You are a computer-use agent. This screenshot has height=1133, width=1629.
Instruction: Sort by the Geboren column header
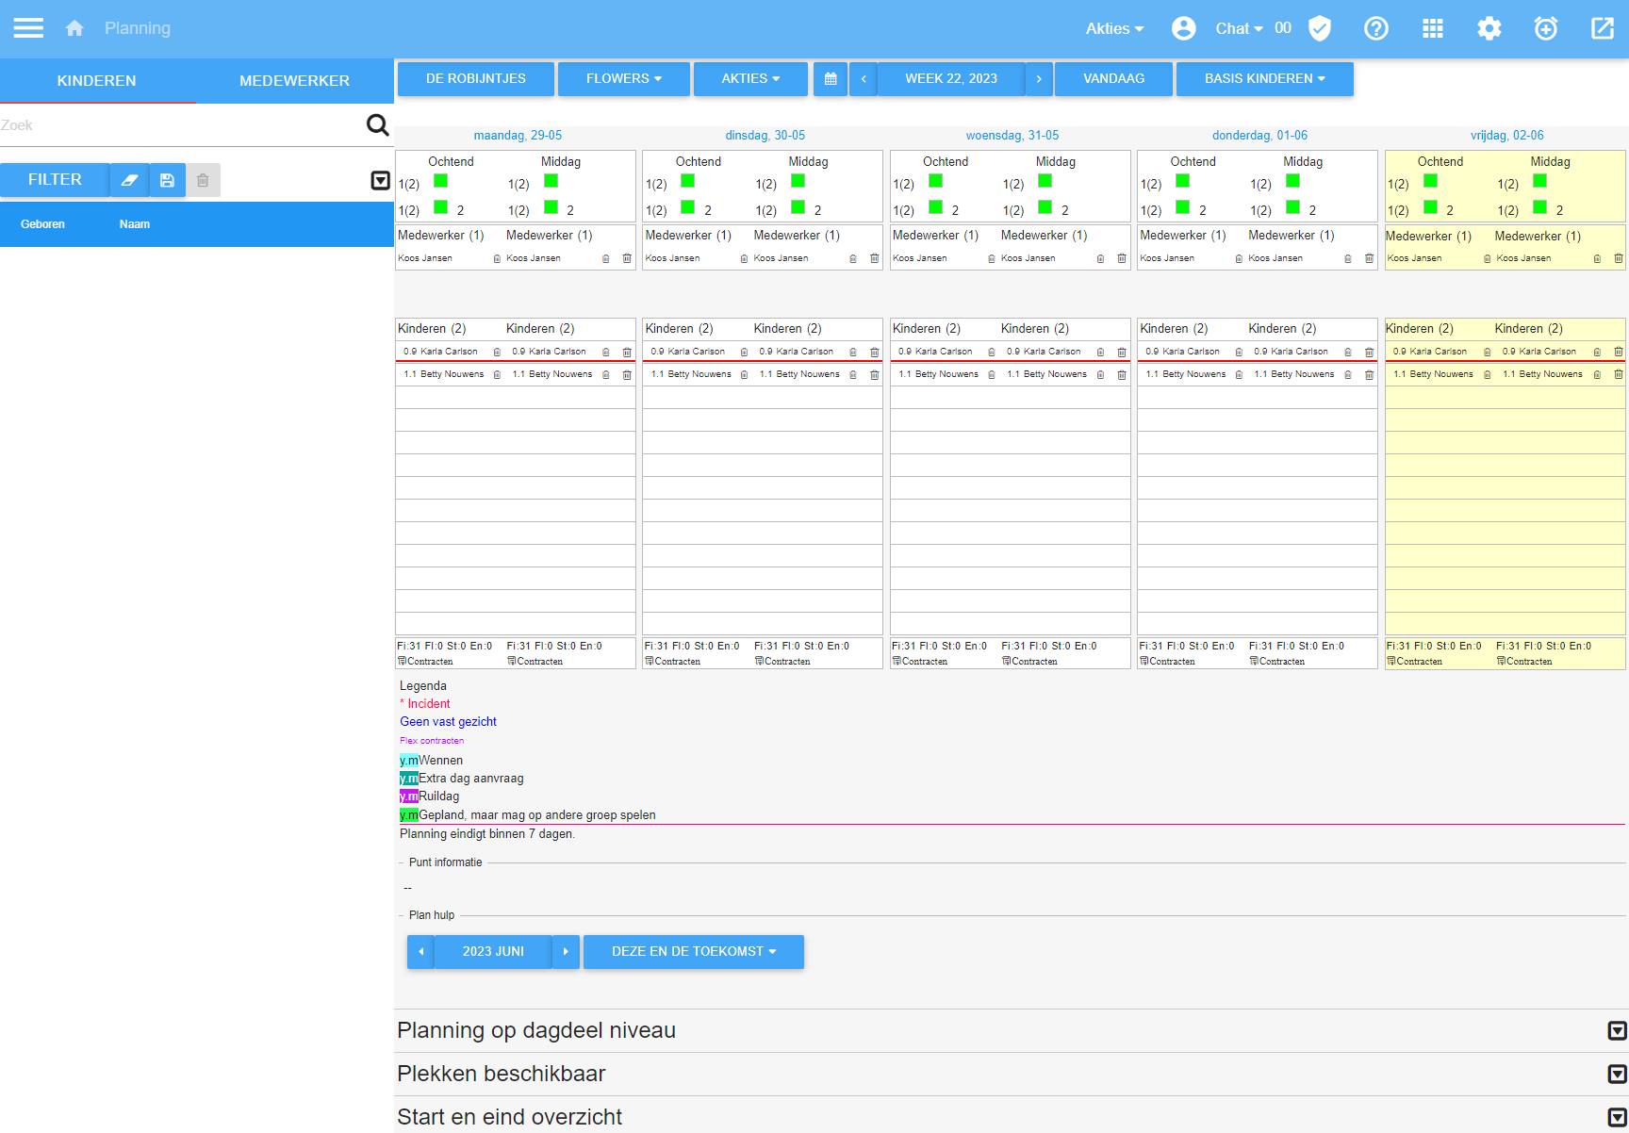point(42,224)
